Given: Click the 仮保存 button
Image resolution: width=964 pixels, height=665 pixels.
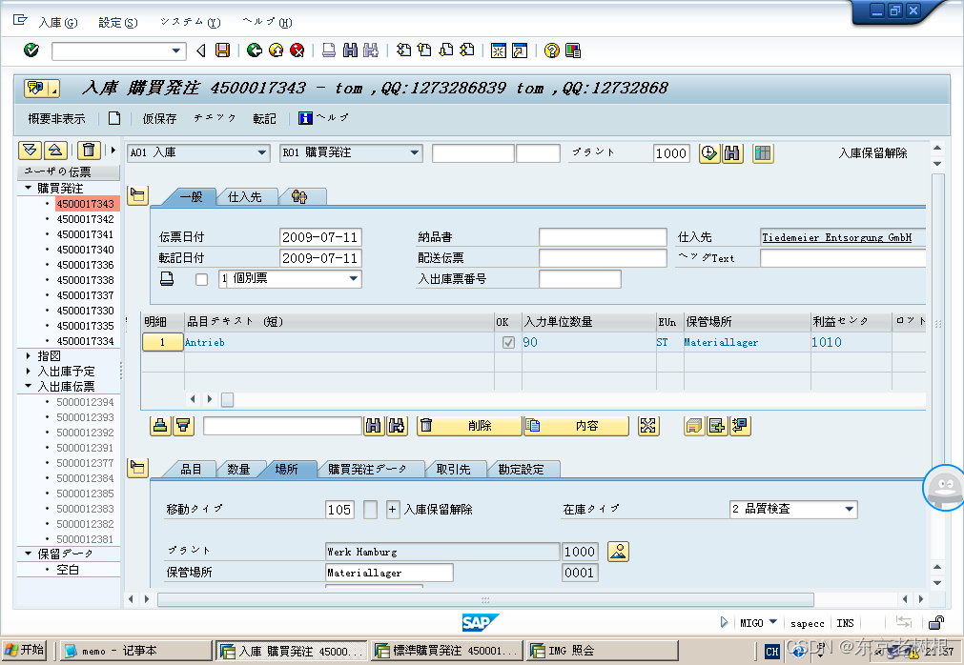Looking at the screenshot, I should tap(159, 119).
